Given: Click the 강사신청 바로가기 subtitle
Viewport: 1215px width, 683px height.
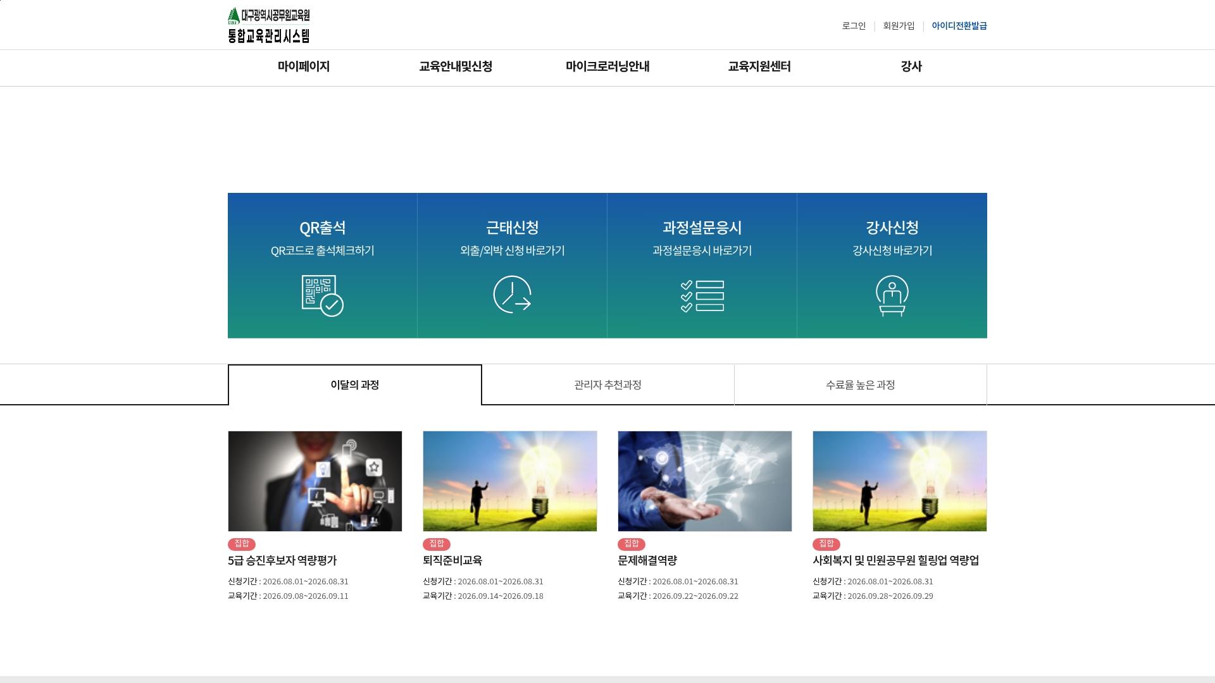Looking at the screenshot, I should 892,250.
